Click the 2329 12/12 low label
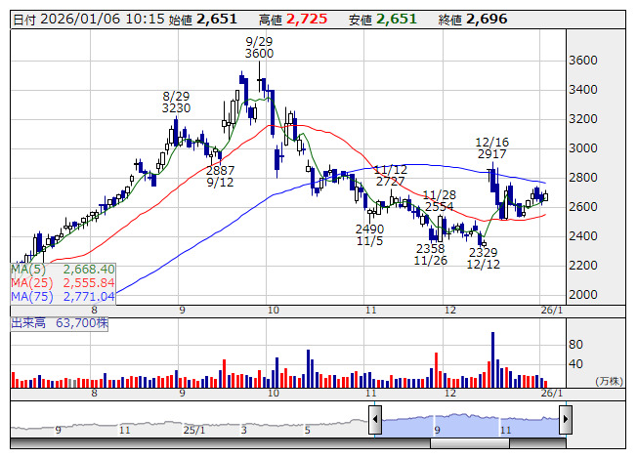The height and width of the screenshot is (459, 638). coord(484,259)
